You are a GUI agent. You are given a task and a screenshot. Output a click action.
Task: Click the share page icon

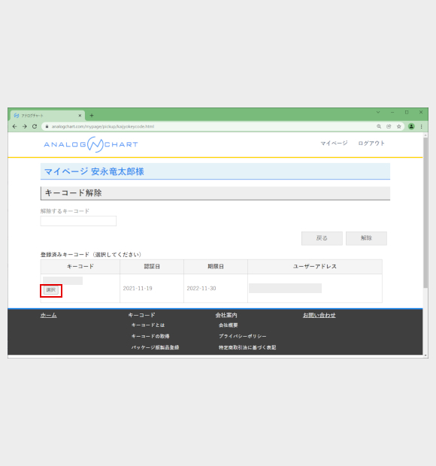tap(389, 126)
